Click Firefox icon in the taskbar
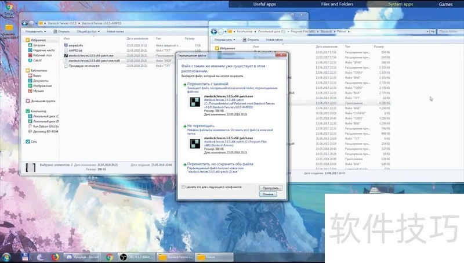This screenshot has height=263, width=464. (56, 257)
